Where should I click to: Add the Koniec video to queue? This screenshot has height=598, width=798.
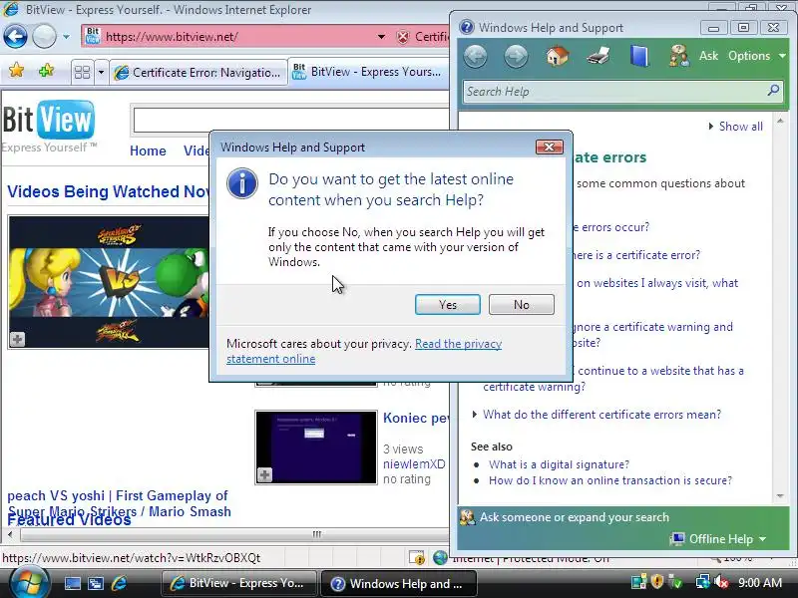264,475
